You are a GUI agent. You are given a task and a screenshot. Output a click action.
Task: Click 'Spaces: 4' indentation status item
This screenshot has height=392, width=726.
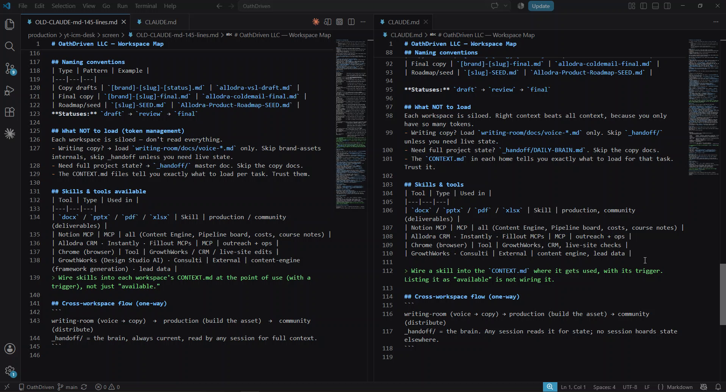[x=604, y=387]
